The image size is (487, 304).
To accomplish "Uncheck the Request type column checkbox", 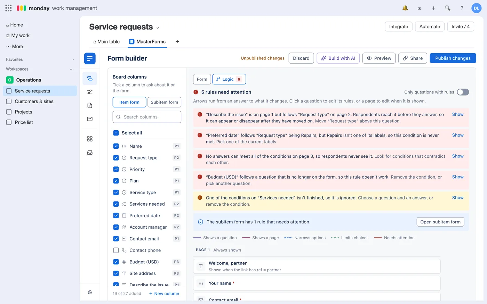I will 116,158.
